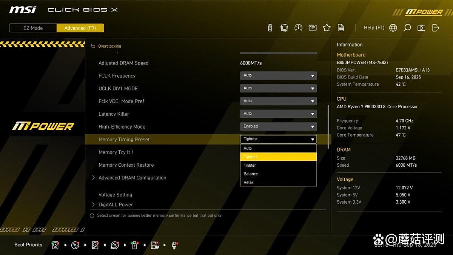453x255 pixels.
Task: Open the UCLK DIV1 MODE dropdown
Action: point(278,88)
